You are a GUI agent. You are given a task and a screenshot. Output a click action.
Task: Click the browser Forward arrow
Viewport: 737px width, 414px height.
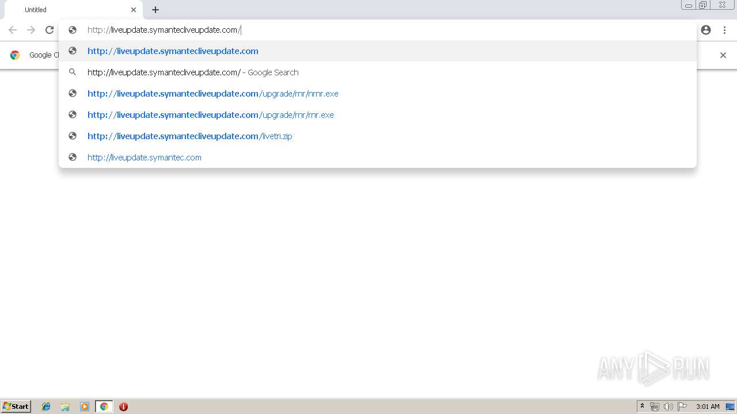pos(31,30)
